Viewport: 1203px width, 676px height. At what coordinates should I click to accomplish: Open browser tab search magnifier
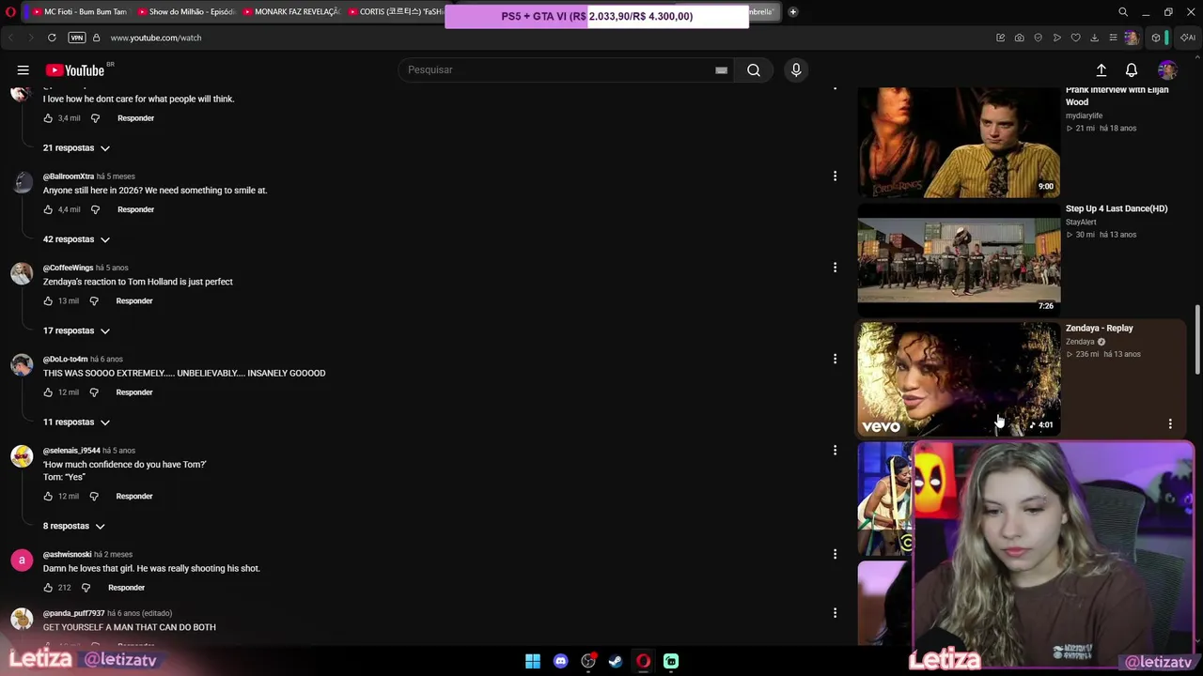1123,12
